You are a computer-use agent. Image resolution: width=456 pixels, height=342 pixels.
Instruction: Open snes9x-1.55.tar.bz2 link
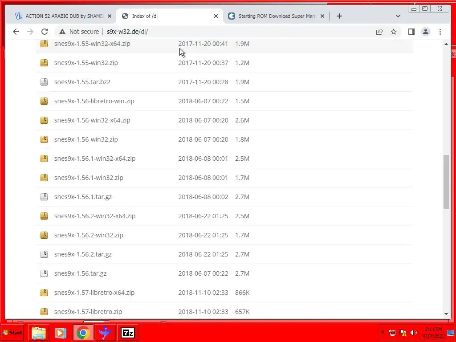coord(82,82)
